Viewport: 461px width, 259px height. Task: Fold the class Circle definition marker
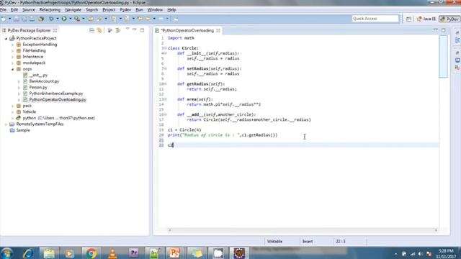(165, 48)
